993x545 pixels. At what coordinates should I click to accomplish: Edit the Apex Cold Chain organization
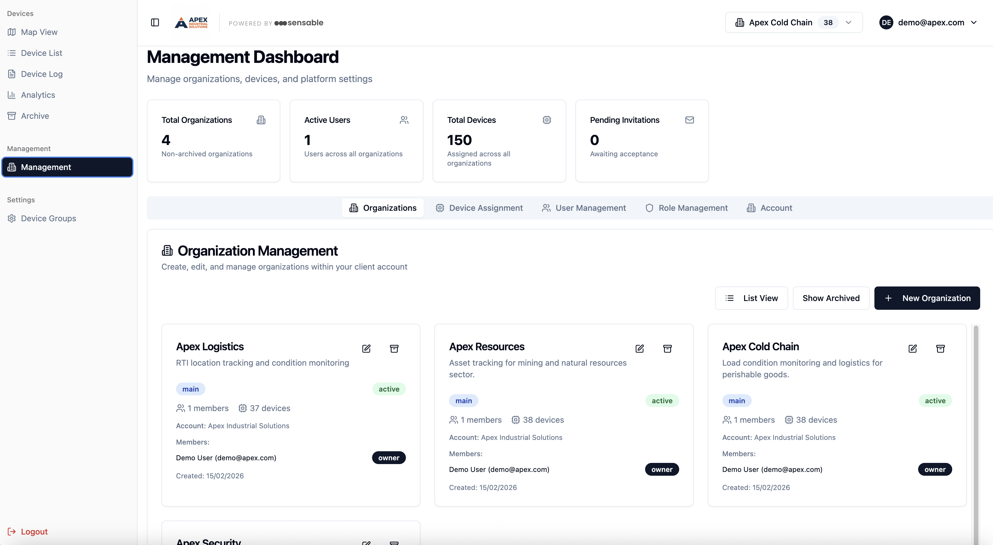(x=912, y=348)
